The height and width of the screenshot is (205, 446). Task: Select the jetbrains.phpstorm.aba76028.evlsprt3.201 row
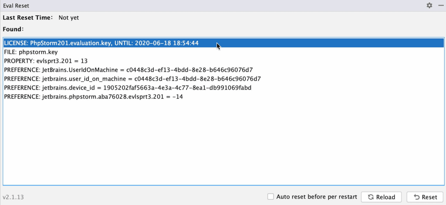(223, 97)
